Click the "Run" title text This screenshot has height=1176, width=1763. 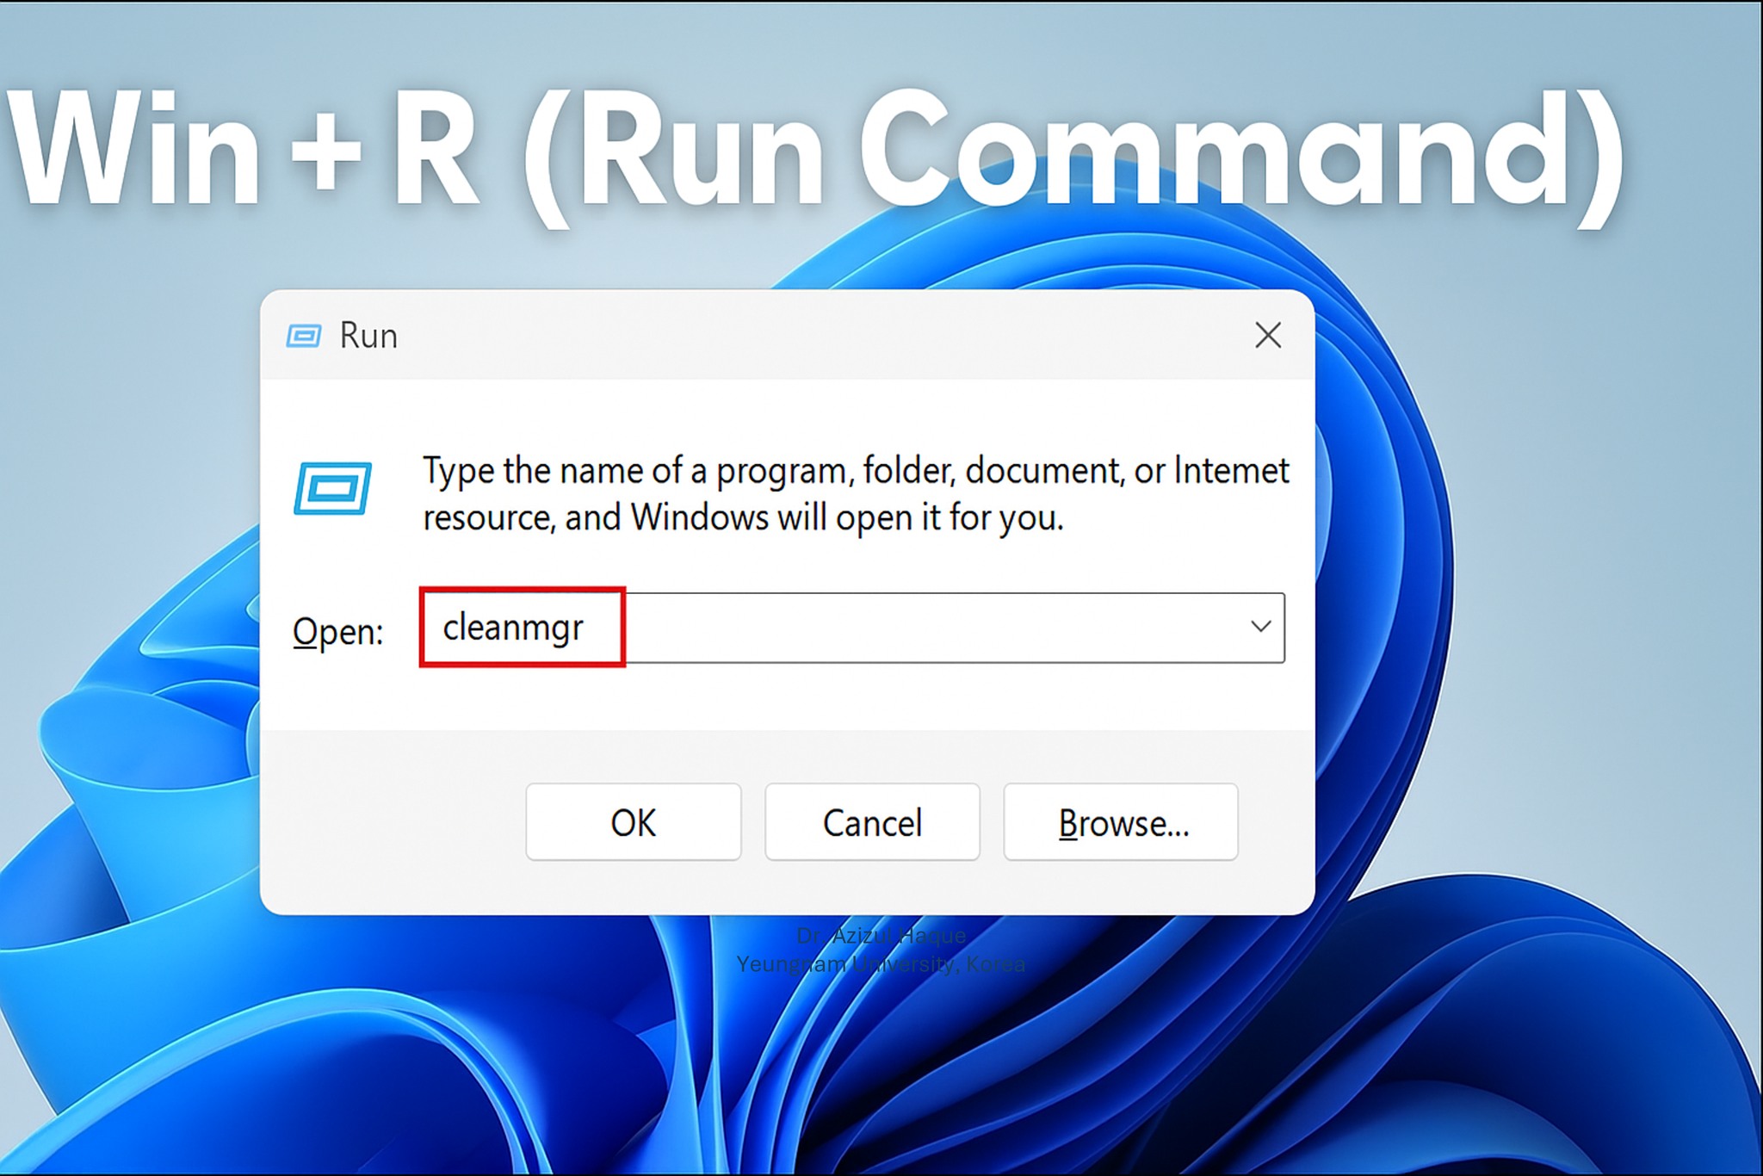click(x=368, y=336)
